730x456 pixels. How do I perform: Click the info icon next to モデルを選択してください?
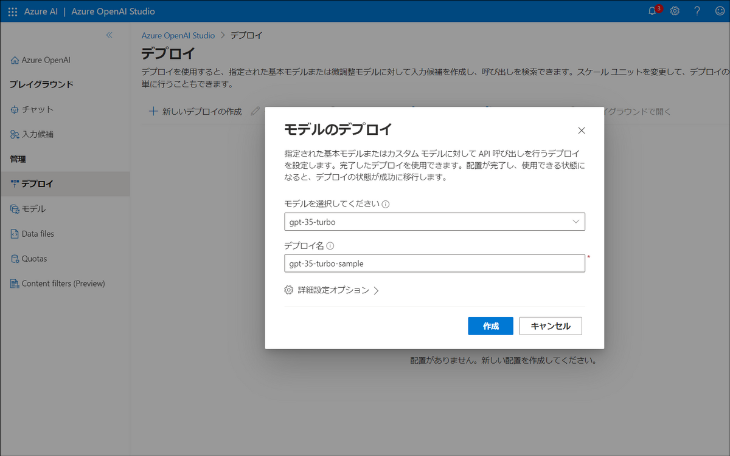coord(386,204)
